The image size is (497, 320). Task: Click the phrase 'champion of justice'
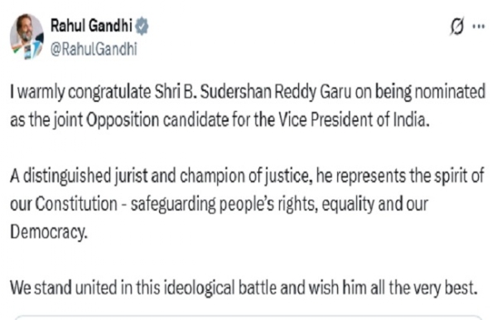pos(246,176)
